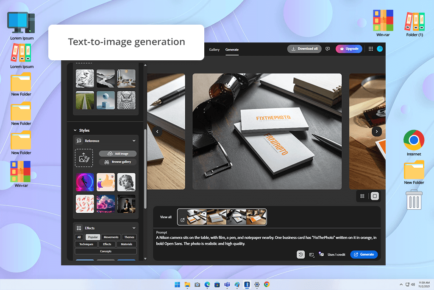Go to the previous generated image
This screenshot has height=290, width=434.
point(157,132)
